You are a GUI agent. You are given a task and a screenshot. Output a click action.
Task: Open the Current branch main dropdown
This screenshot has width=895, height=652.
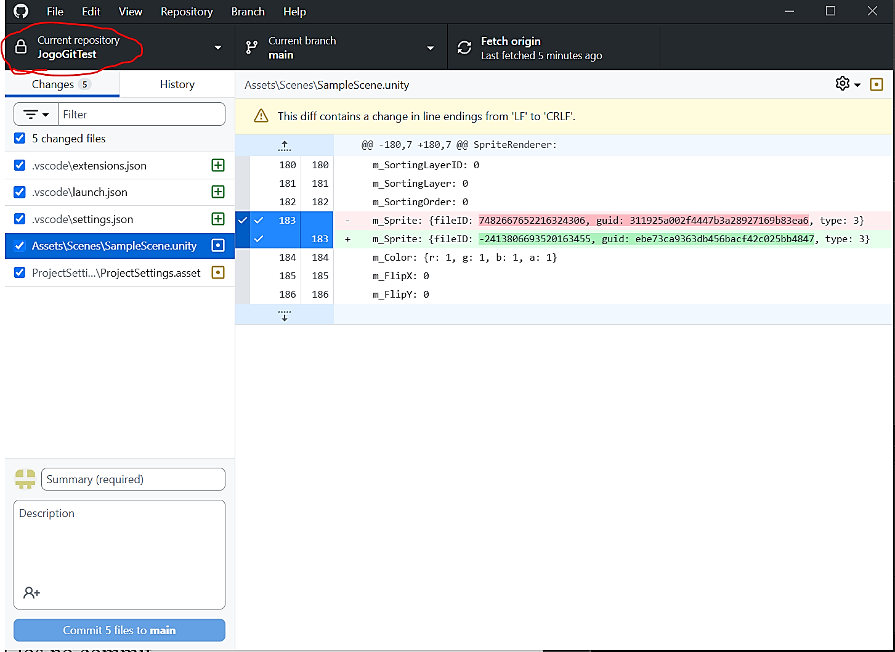(341, 47)
